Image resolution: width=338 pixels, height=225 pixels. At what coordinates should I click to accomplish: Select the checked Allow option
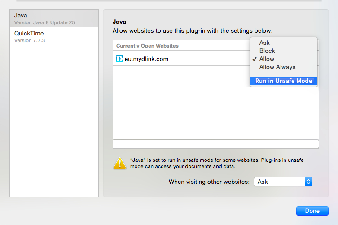267,59
